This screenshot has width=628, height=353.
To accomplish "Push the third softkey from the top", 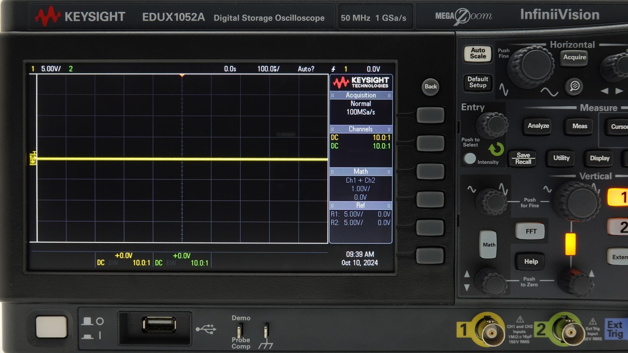I will click(x=430, y=171).
